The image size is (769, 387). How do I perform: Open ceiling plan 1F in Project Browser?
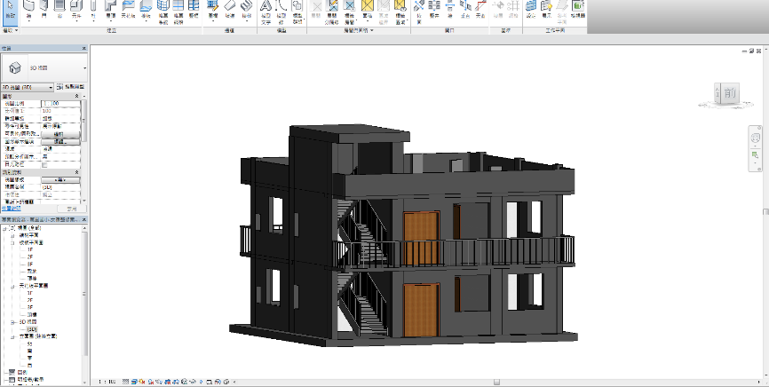click(x=30, y=293)
